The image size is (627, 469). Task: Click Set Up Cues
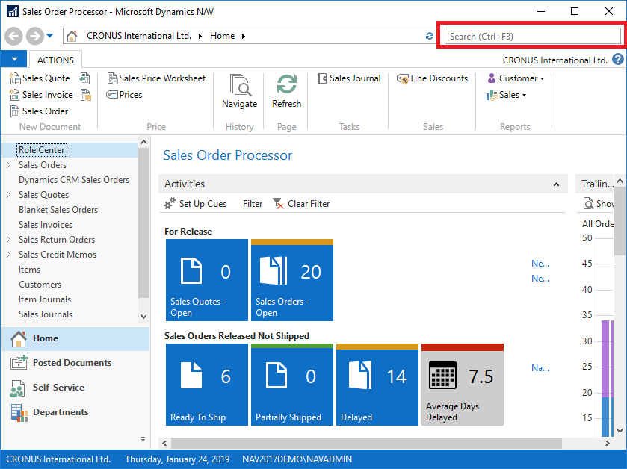point(196,204)
